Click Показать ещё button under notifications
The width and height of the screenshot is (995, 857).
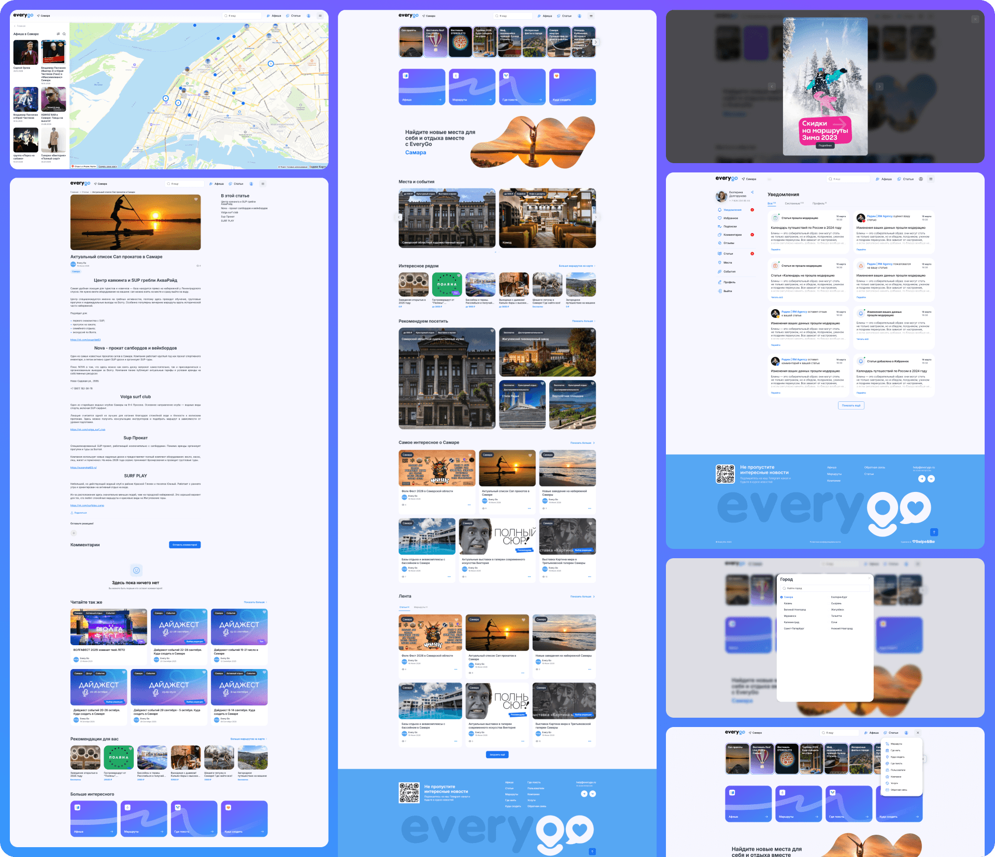coord(851,405)
